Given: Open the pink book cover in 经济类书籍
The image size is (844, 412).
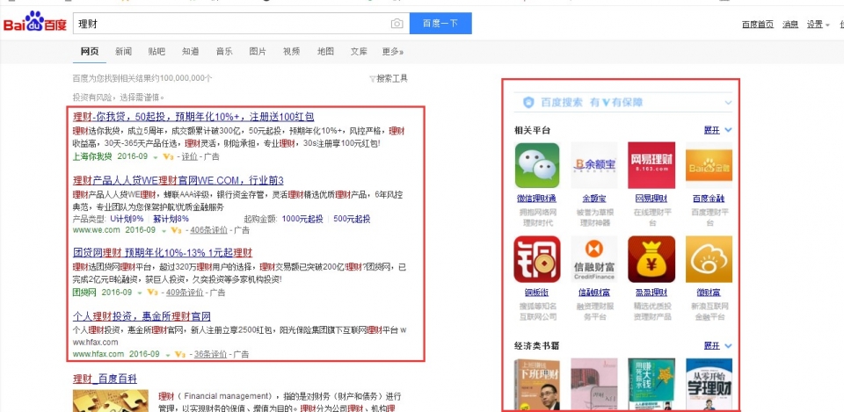Looking at the screenshot, I should pos(593,385).
